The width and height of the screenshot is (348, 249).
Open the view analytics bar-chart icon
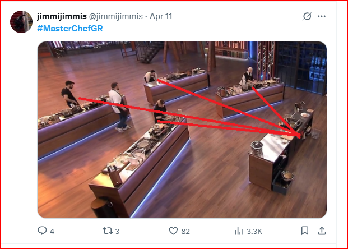(239, 231)
